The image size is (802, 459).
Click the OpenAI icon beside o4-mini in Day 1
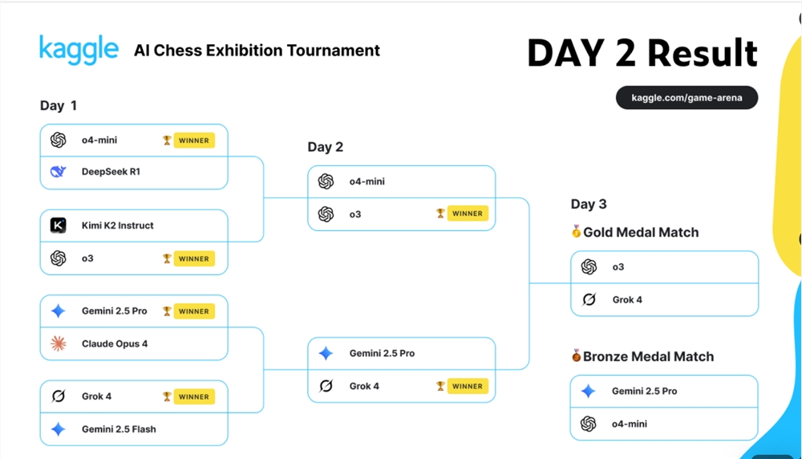pyautogui.click(x=58, y=140)
